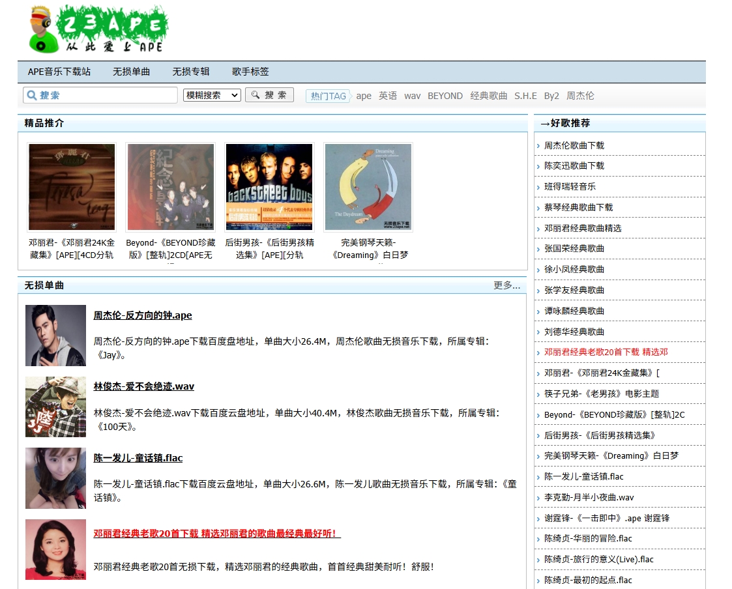Click the magnifier icon inside the search box

click(31, 95)
